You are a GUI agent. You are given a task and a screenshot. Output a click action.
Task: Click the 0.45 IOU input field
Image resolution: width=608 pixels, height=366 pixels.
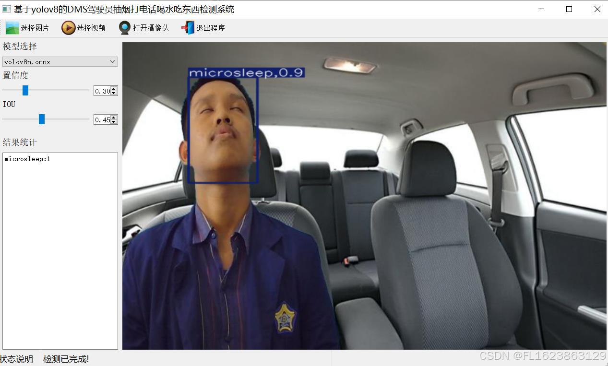pyautogui.click(x=102, y=120)
